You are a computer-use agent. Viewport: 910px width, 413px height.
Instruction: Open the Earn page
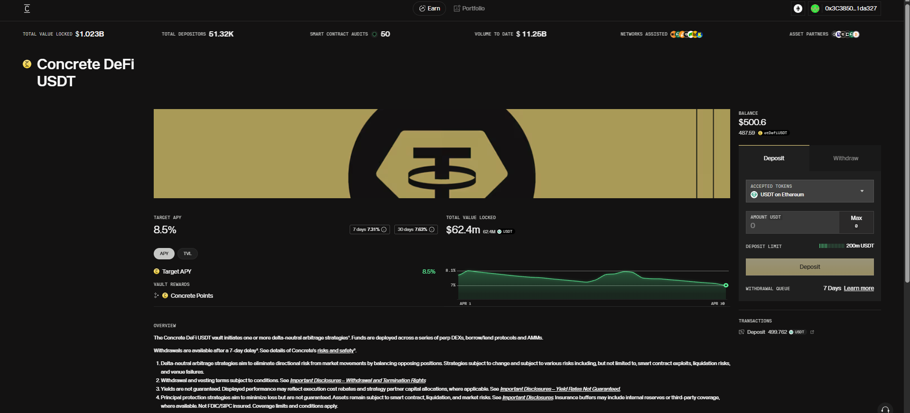point(429,9)
